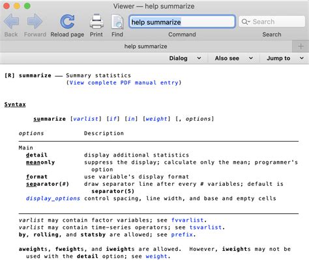
Task: Click the 'Main' section label
Action: coord(26,148)
